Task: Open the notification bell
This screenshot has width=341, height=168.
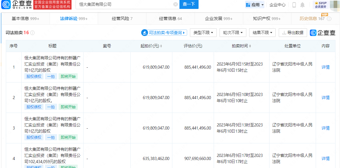Action: pyautogui.click(x=302, y=5)
